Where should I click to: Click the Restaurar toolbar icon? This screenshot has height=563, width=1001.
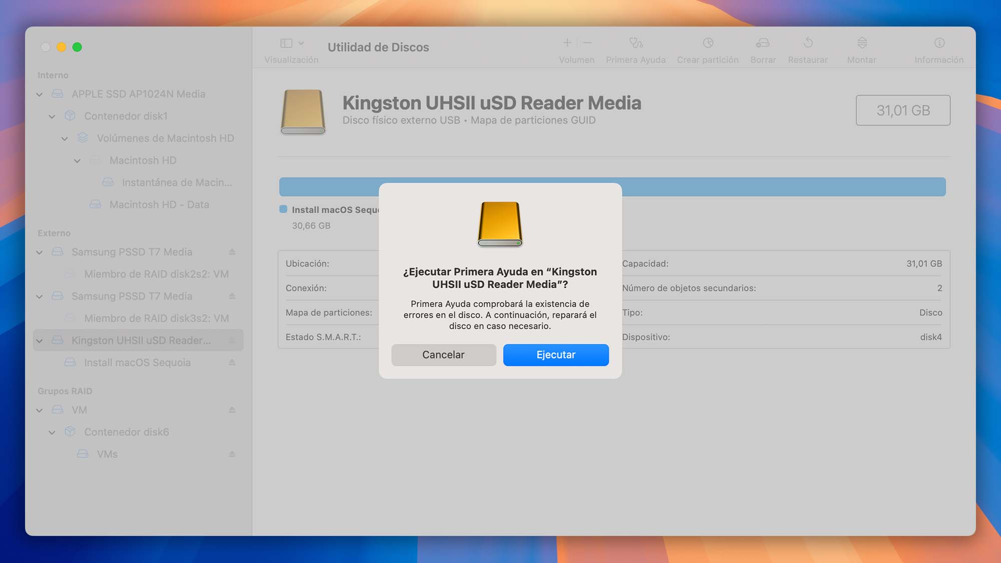(x=808, y=43)
